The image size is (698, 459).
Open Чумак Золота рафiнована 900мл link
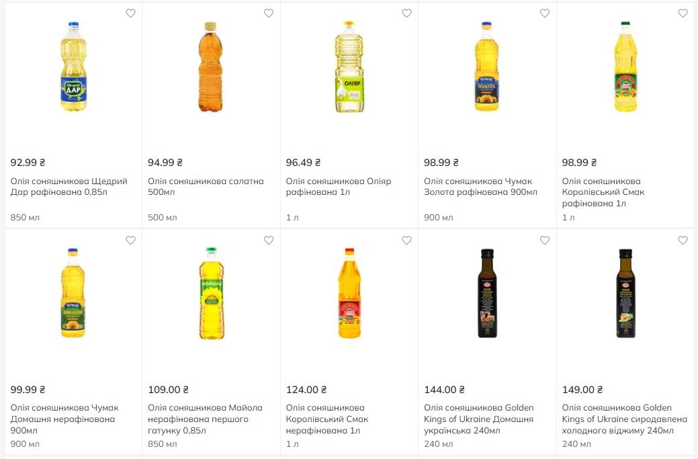click(480, 187)
